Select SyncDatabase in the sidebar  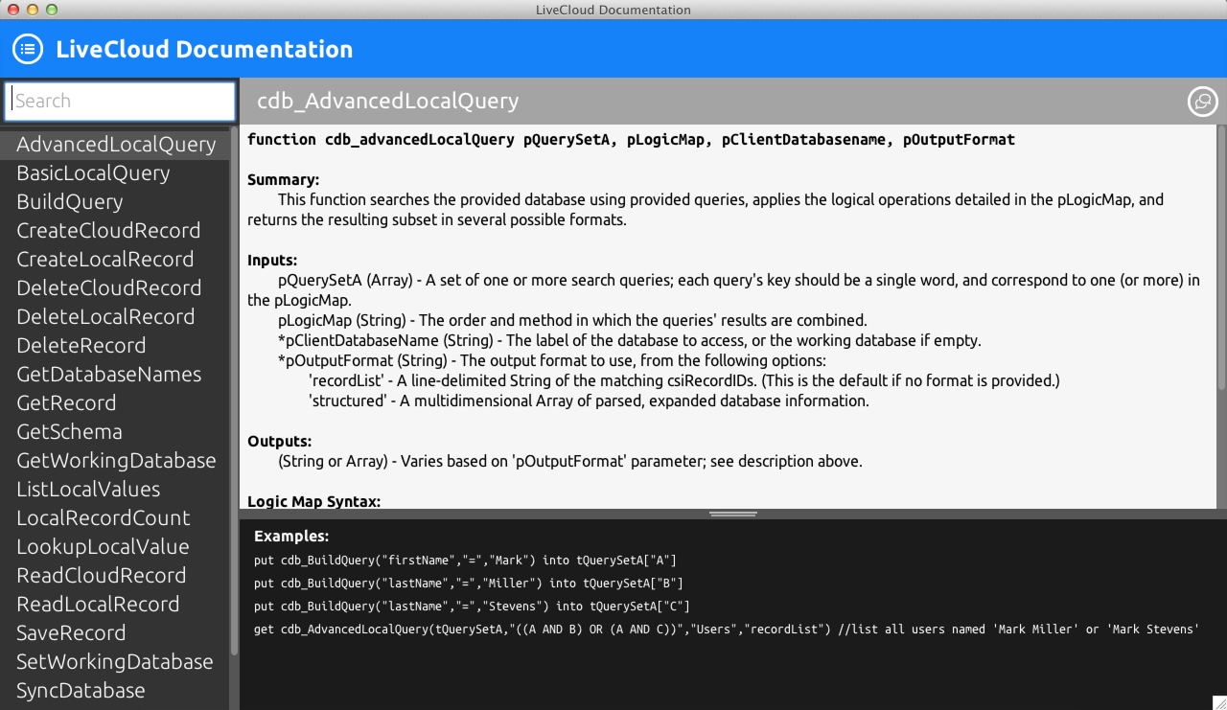click(x=81, y=691)
